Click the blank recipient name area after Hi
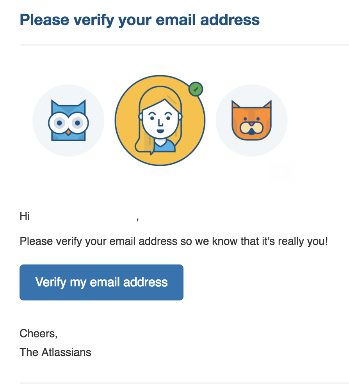 pyautogui.click(x=83, y=216)
